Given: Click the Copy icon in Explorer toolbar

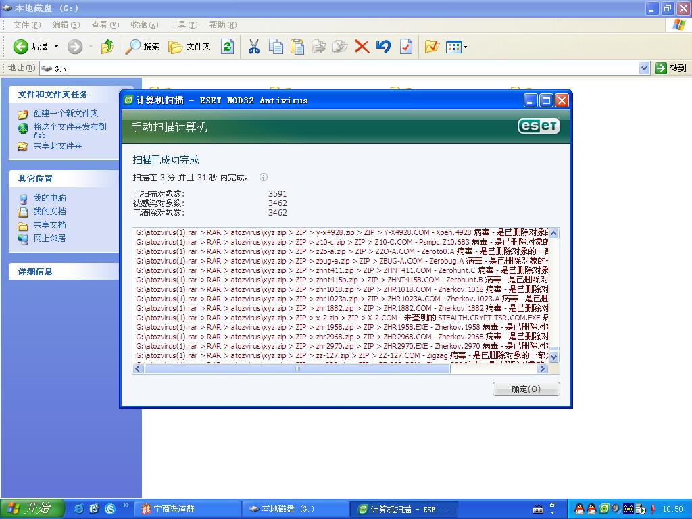Looking at the screenshot, I should coord(276,47).
